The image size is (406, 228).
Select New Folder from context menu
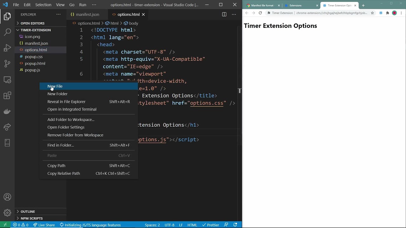(x=88, y=94)
